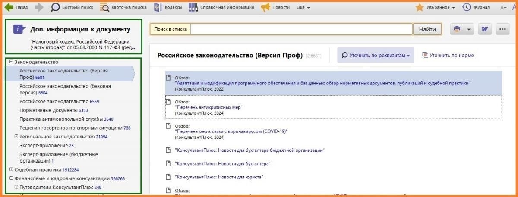Screen dimensions: 518x197
Task: Export to Word with the W icon
Action: (x=485, y=29)
